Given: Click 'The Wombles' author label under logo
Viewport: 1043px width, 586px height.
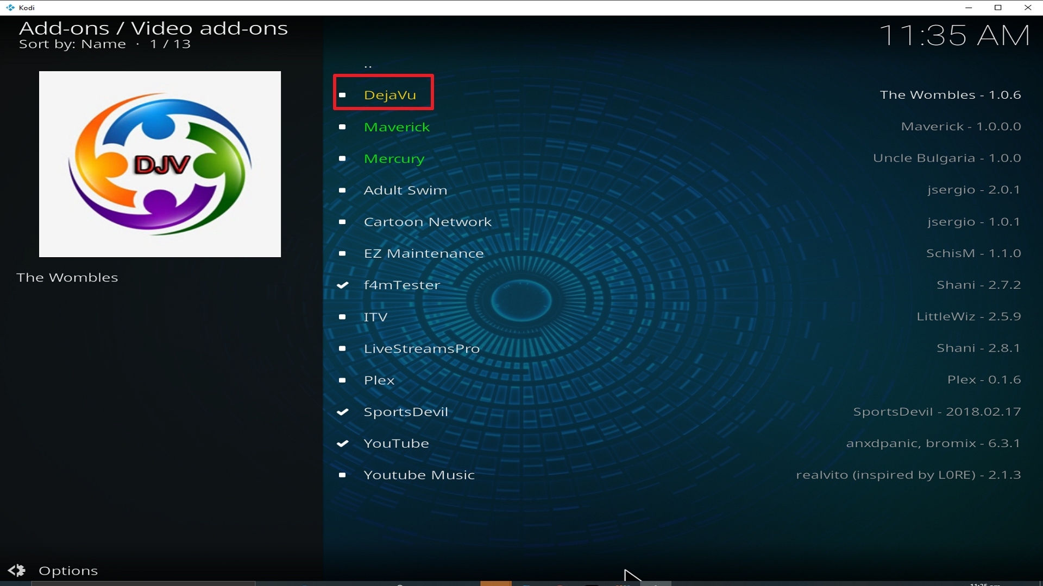Looking at the screenshot, I should [x=67, y=278].
